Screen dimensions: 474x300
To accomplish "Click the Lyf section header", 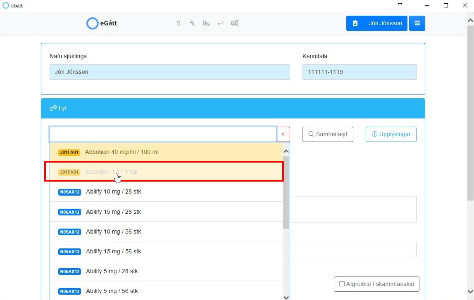I will tap(233, 109).
